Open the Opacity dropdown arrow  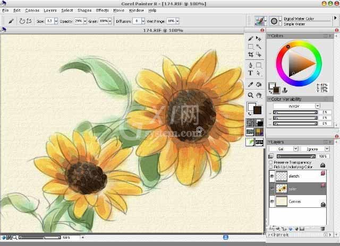85,21
